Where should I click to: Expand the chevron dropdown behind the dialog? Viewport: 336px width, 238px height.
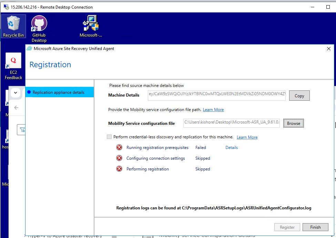[15, 92]
